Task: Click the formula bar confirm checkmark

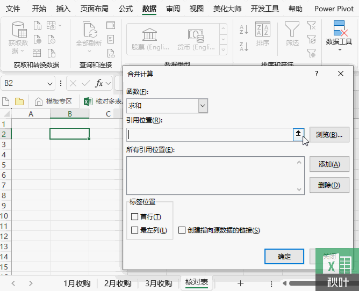Action: pos(86,83)
